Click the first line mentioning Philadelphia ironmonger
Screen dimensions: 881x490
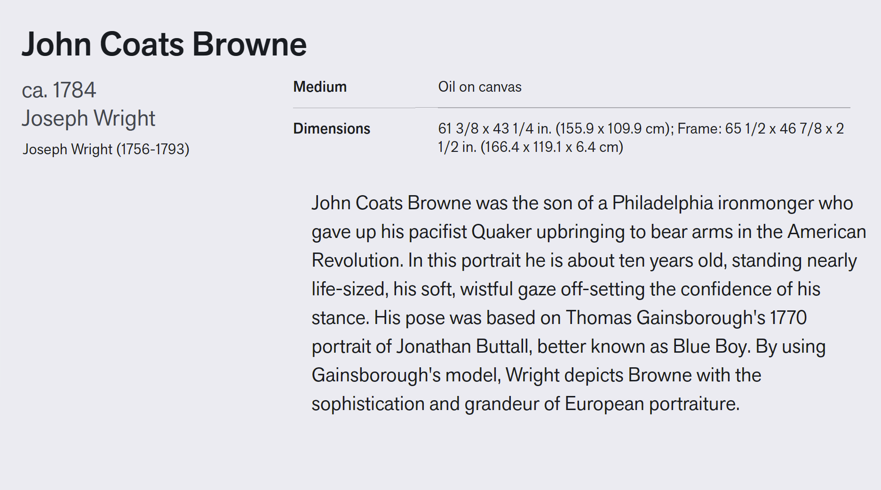[x=582, y=203]
